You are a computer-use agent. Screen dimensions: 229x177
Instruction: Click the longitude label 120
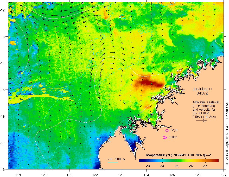(x=44, y=175)
